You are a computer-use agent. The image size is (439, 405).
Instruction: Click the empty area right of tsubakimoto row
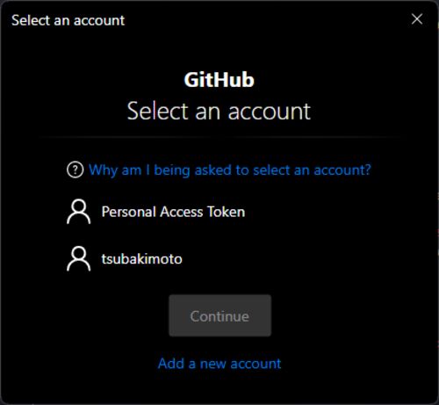tap(278, 259)
